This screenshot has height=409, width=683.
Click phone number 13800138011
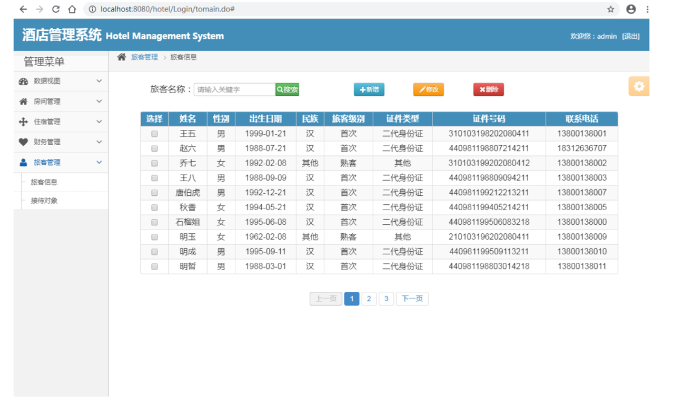[582, 266]
